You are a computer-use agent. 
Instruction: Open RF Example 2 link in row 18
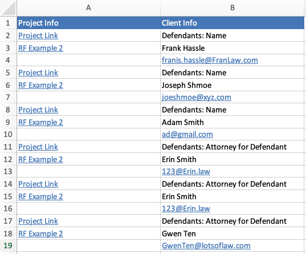(40, 233)
